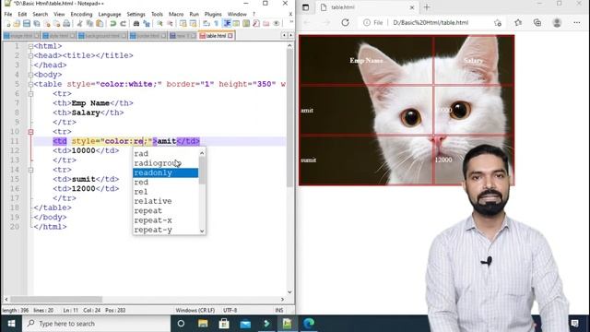Click the Print toolbar icon
Image resolution: width=590 pixels, height=332 pixels.
(66, 23)
